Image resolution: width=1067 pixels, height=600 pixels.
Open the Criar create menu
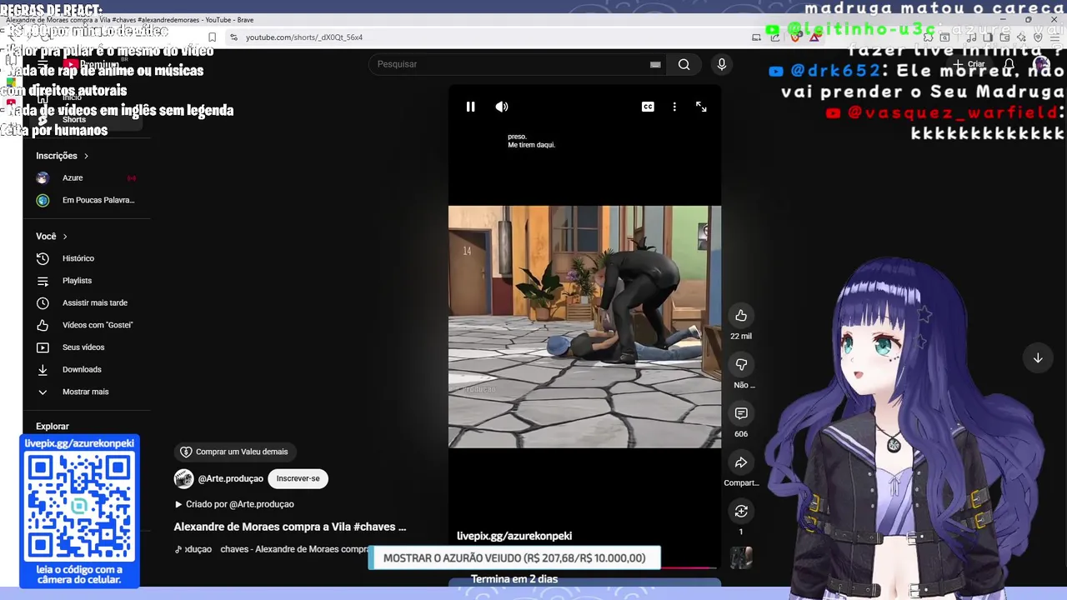tap(969, 64)
